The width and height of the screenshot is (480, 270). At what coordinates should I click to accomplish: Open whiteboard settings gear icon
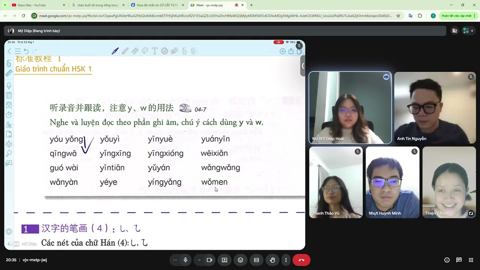9,232
